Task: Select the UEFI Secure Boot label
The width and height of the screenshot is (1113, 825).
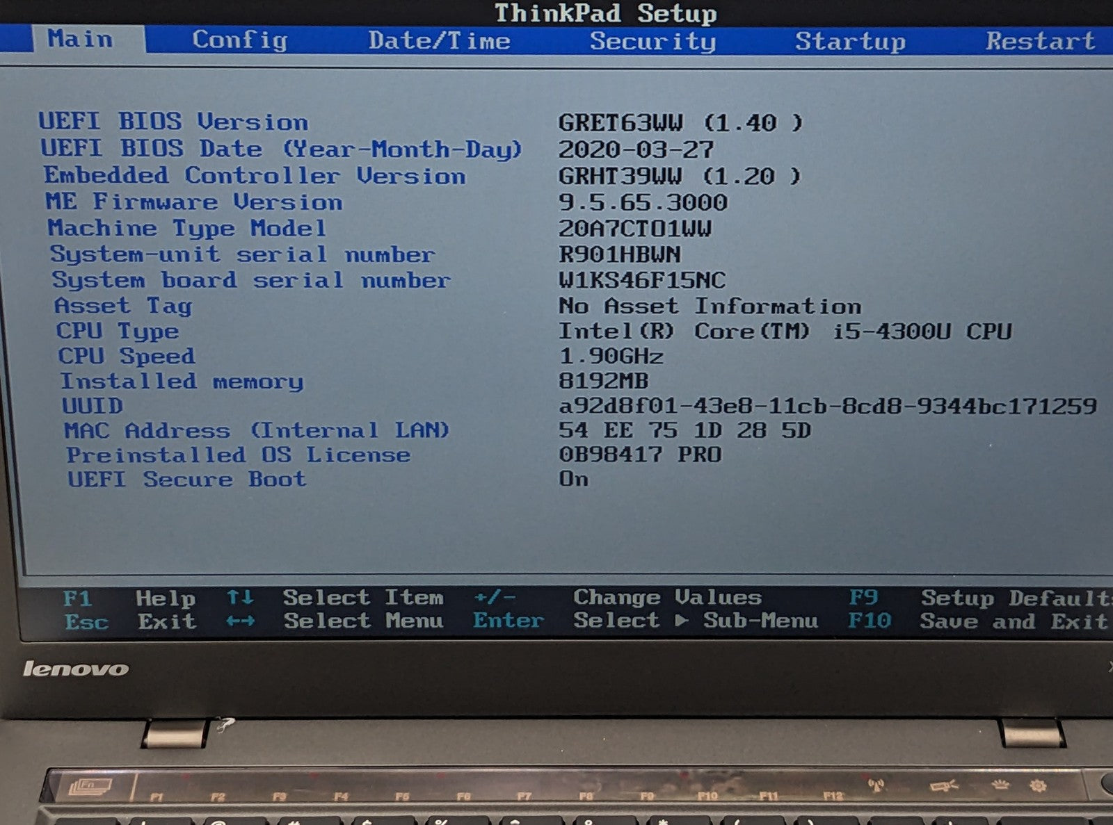Action: click(x=186, y=480)
